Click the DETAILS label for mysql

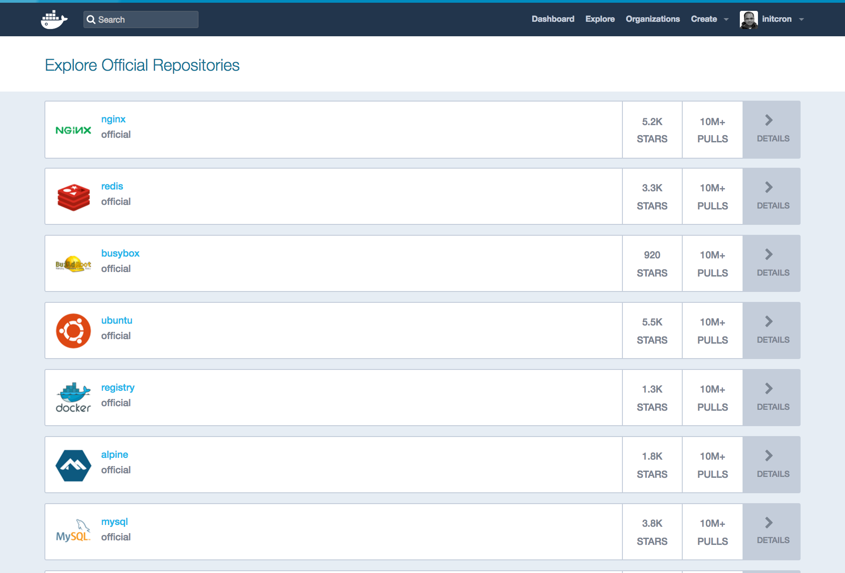pyautogui.click(x=773, y=540)
